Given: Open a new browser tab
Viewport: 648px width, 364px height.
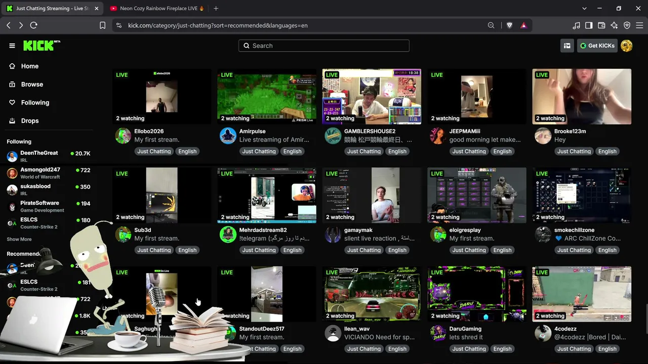Looking at the screenshot, I should click(x=216, y=8).
